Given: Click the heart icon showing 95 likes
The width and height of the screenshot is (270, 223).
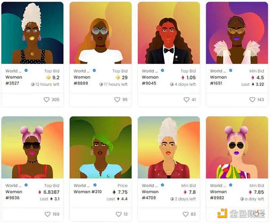Looking at the screenshot, I should tap(117, 99).
